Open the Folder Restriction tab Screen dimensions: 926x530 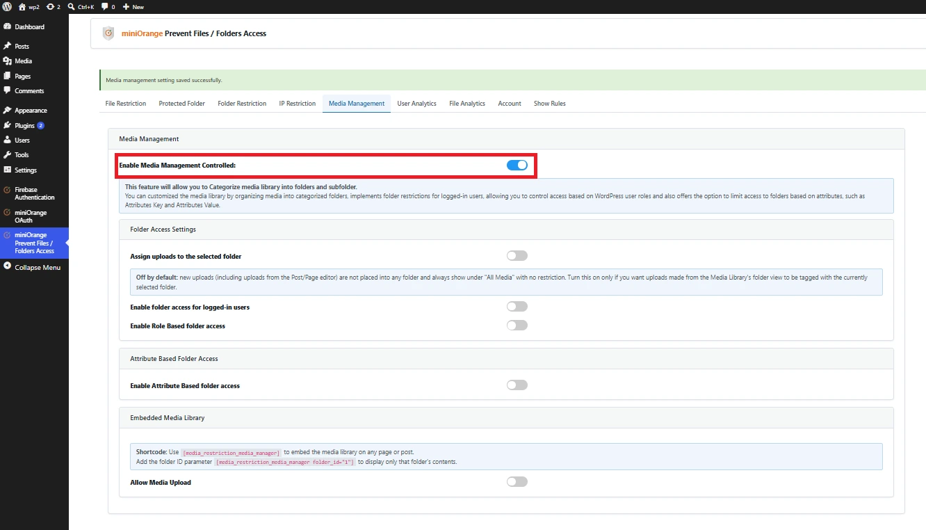tap(242, 104)
